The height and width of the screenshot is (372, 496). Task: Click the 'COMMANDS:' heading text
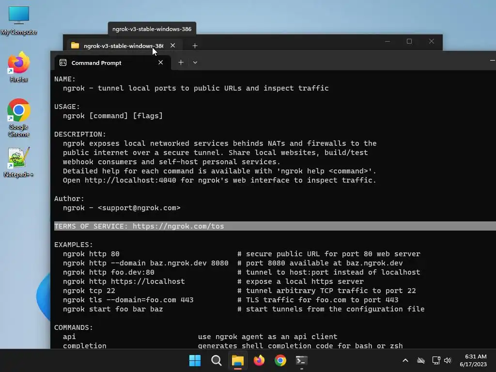(74, 327)
